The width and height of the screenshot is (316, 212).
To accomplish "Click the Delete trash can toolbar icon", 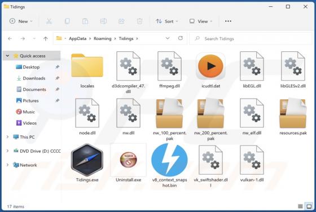I will (x=139, y=21).
